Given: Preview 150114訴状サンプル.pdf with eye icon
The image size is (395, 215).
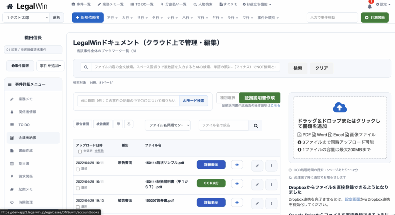Looking at the screenshot, I should tap(237, 165).
